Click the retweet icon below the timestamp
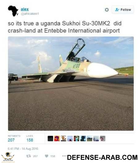Screen dimensions: 140x163 click(29, 156)
